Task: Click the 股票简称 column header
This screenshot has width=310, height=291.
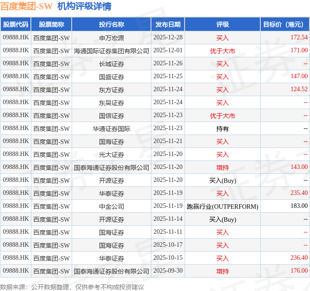Action: click(x=52, y=25)
